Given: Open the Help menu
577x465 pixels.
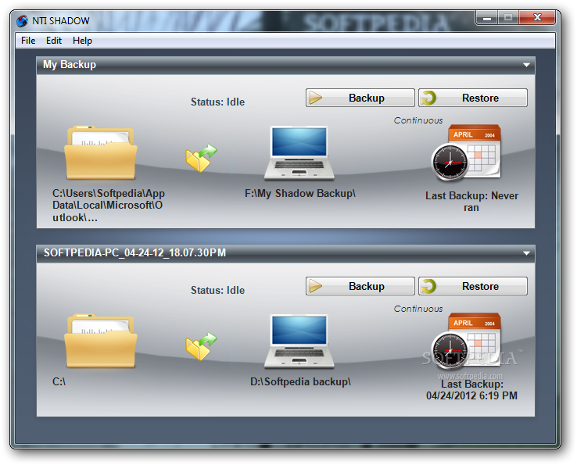Looking at the screenshot, I should click(82, 41).
